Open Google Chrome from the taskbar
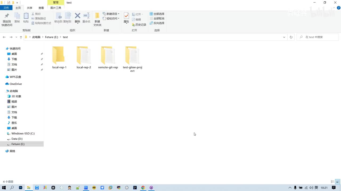The image size is (341, 191). tap(143, 188)
